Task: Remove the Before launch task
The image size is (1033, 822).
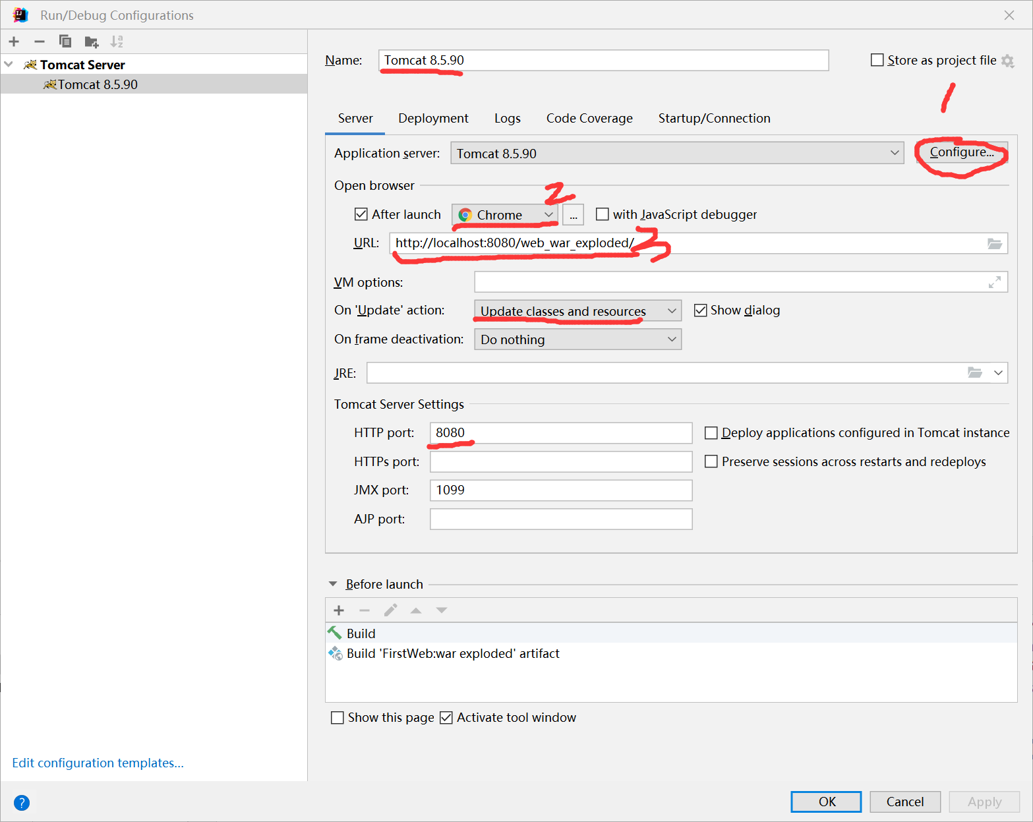Action: coord(365,610)
